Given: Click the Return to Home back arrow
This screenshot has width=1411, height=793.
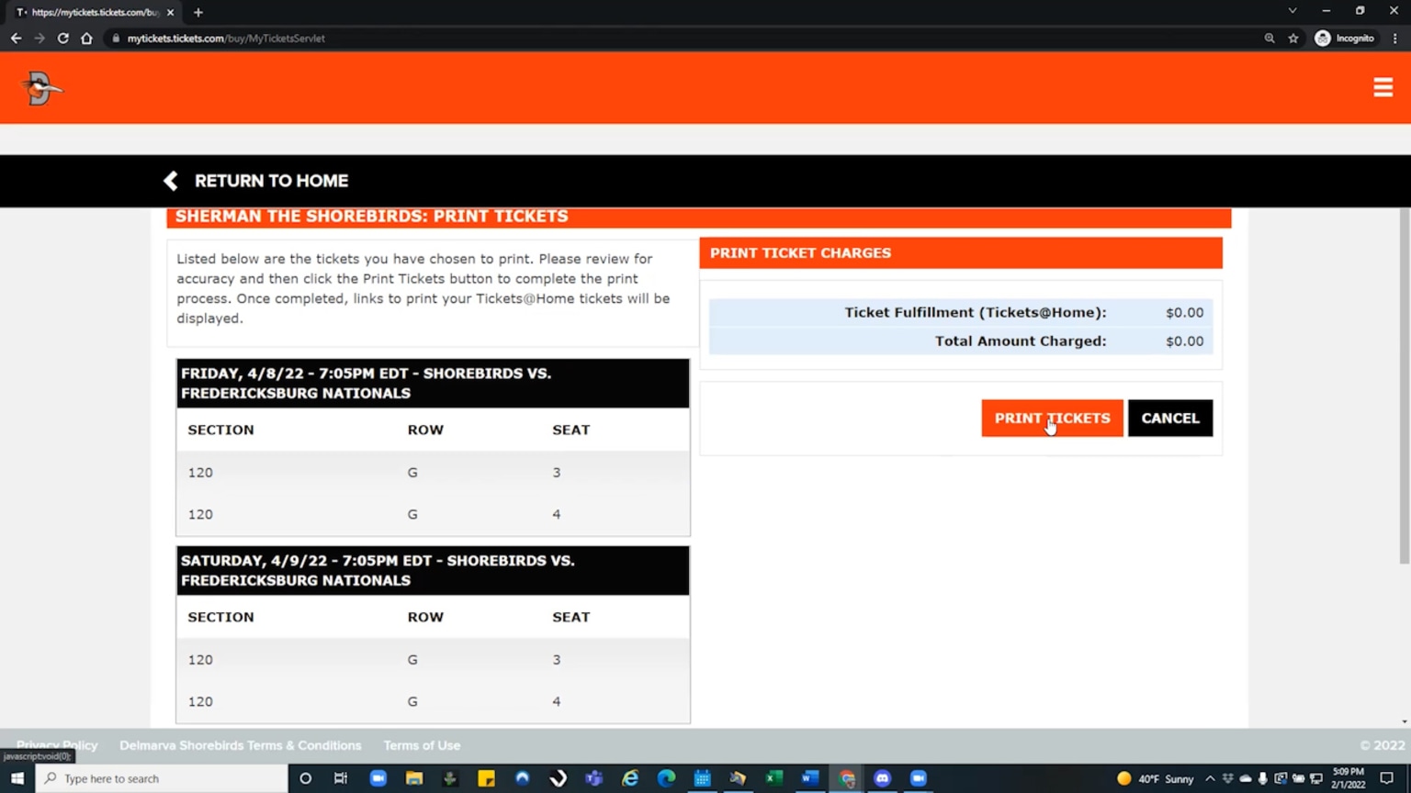Looking at the screenshot, I should pos(171,181).
